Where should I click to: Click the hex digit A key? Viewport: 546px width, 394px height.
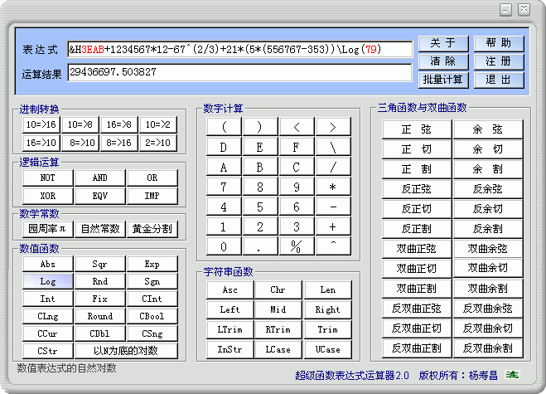pos(224,167)
